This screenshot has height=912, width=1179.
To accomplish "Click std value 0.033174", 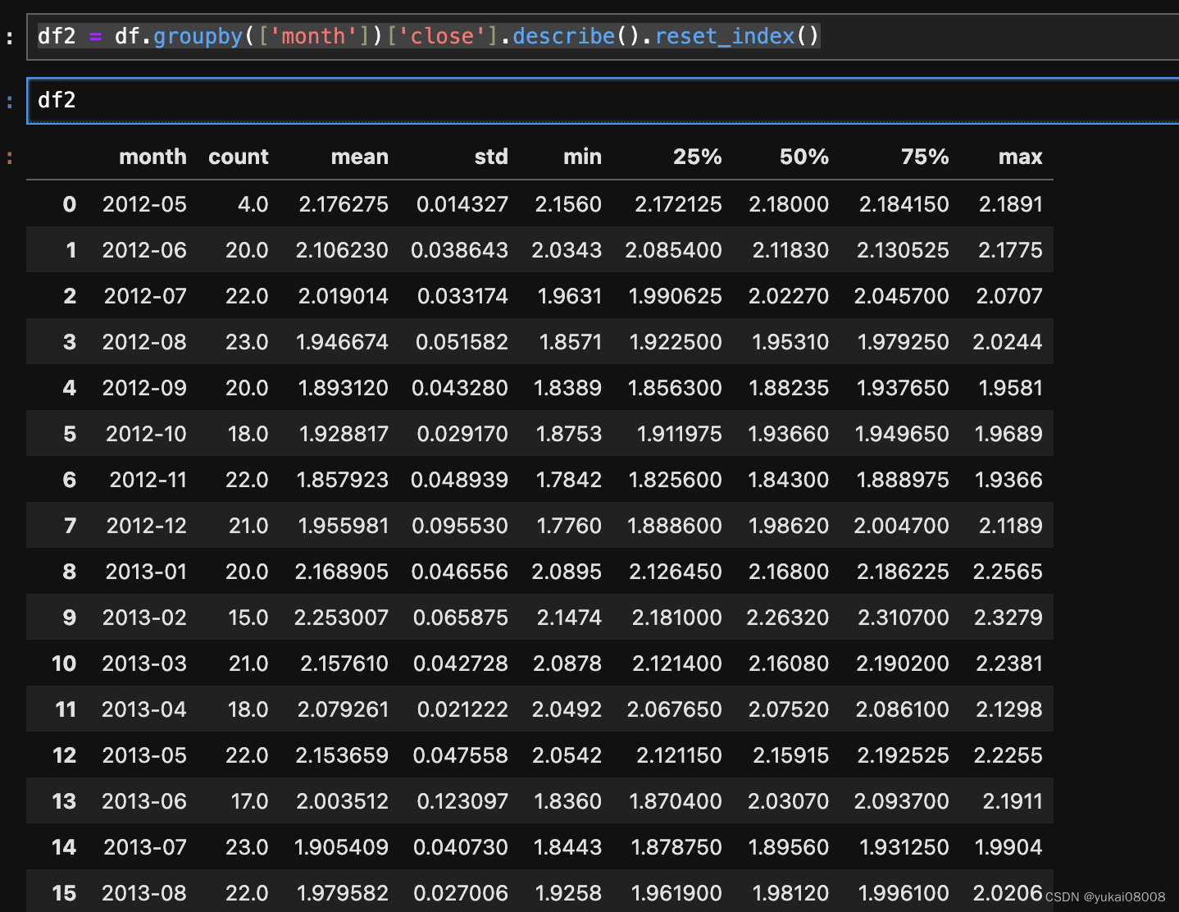I will pyautogui.click(x=462, y=296).
